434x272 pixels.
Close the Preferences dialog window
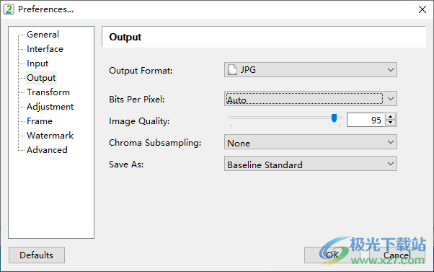pyautogui.click(x=422, y=9)
